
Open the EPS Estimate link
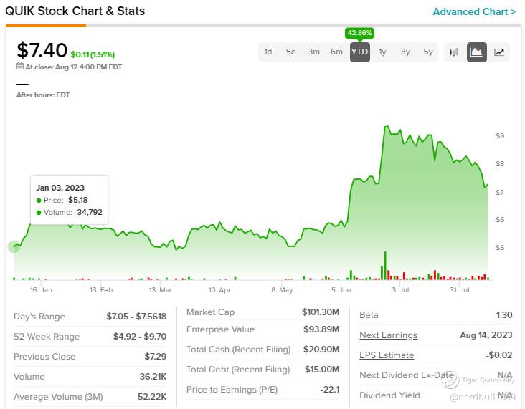387,355
